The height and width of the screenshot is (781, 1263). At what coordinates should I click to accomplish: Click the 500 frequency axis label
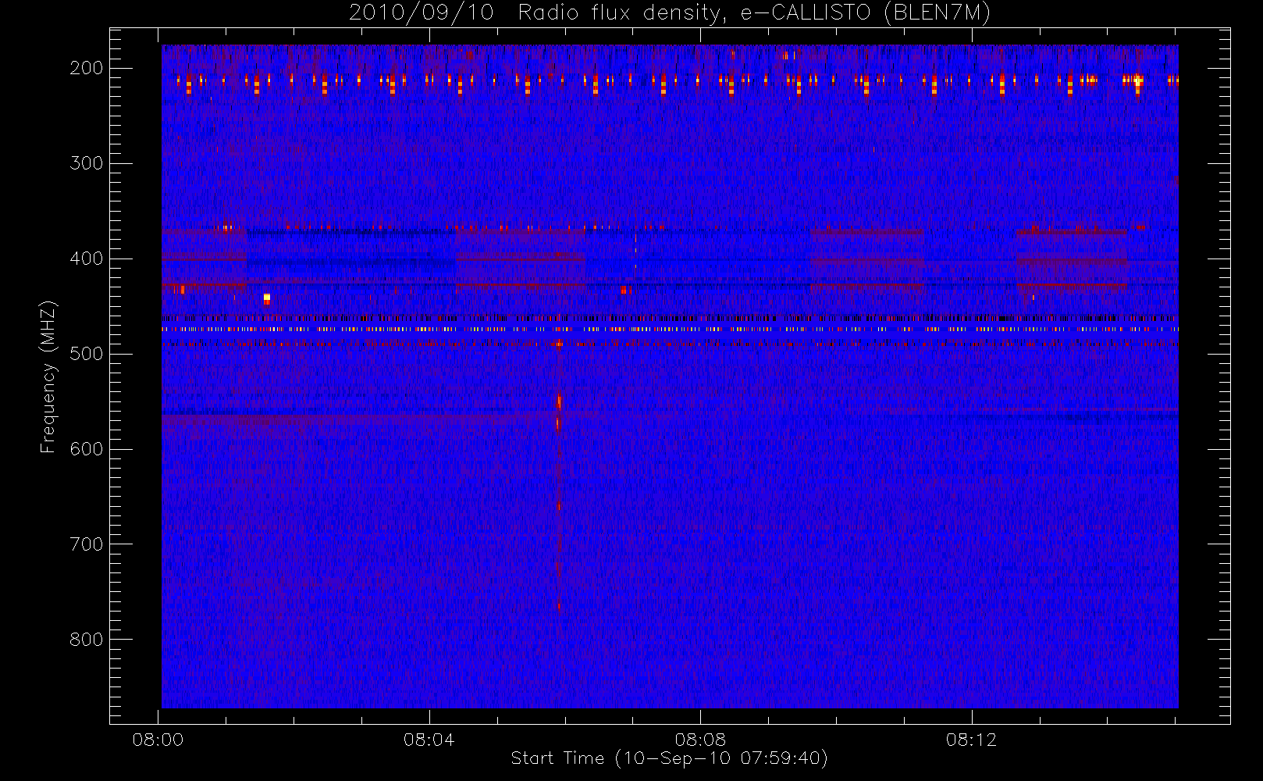pos(87,354)
